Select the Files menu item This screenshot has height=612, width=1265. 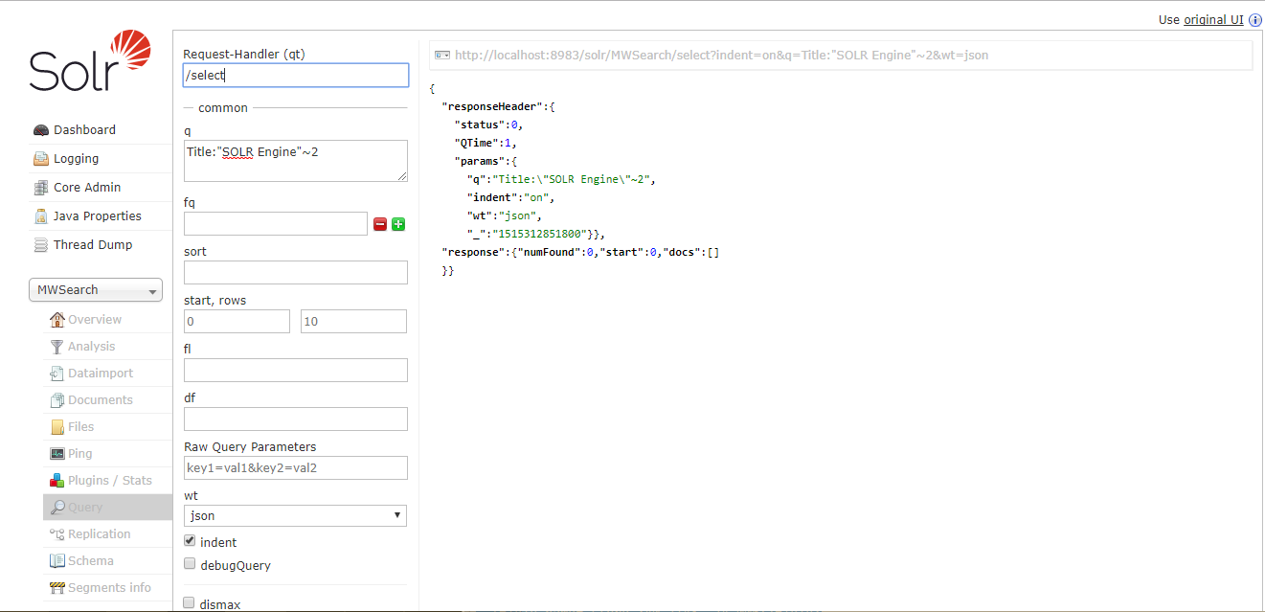(x=81, y=427)
